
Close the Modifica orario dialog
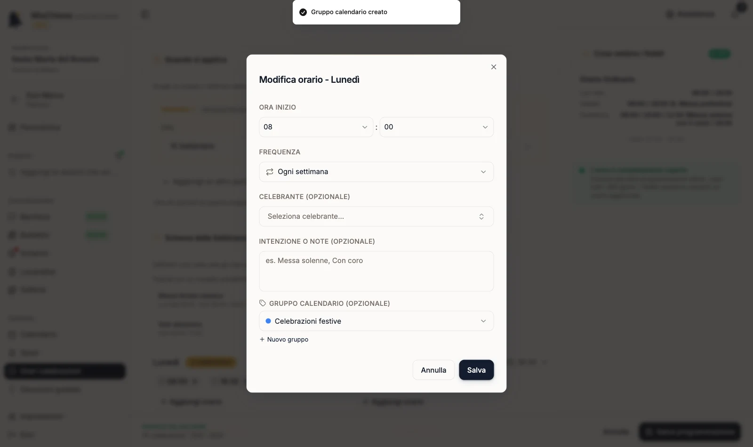click(494, 67)
